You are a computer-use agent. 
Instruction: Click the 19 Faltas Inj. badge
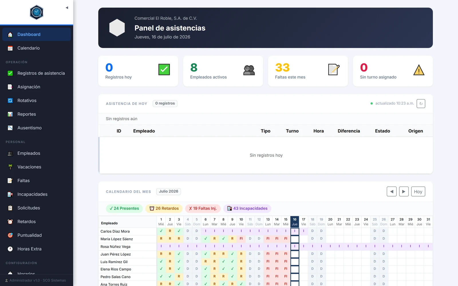[x=203, y=208]
